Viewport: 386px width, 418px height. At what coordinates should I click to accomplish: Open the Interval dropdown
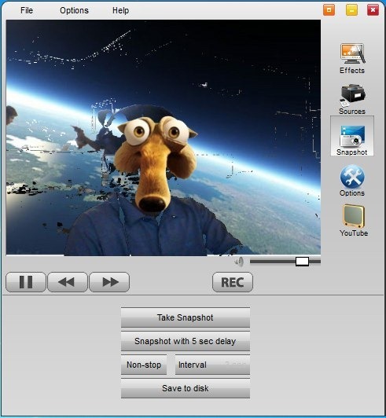point(212,365)
